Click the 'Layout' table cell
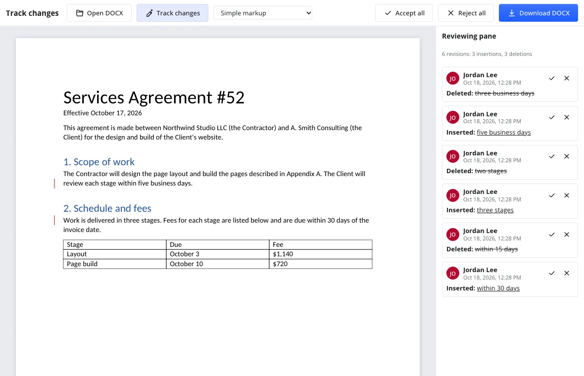 (x=115, y=254)
